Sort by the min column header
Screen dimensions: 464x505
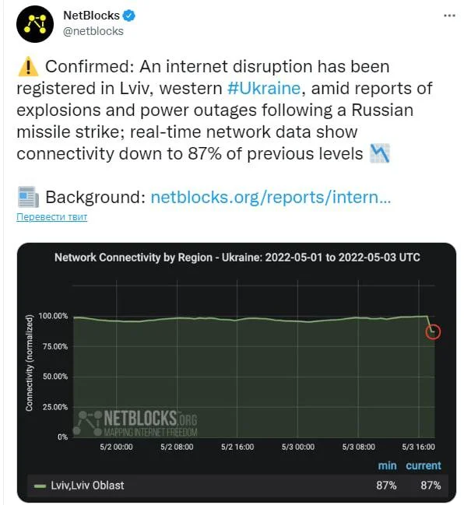[387, 466]
